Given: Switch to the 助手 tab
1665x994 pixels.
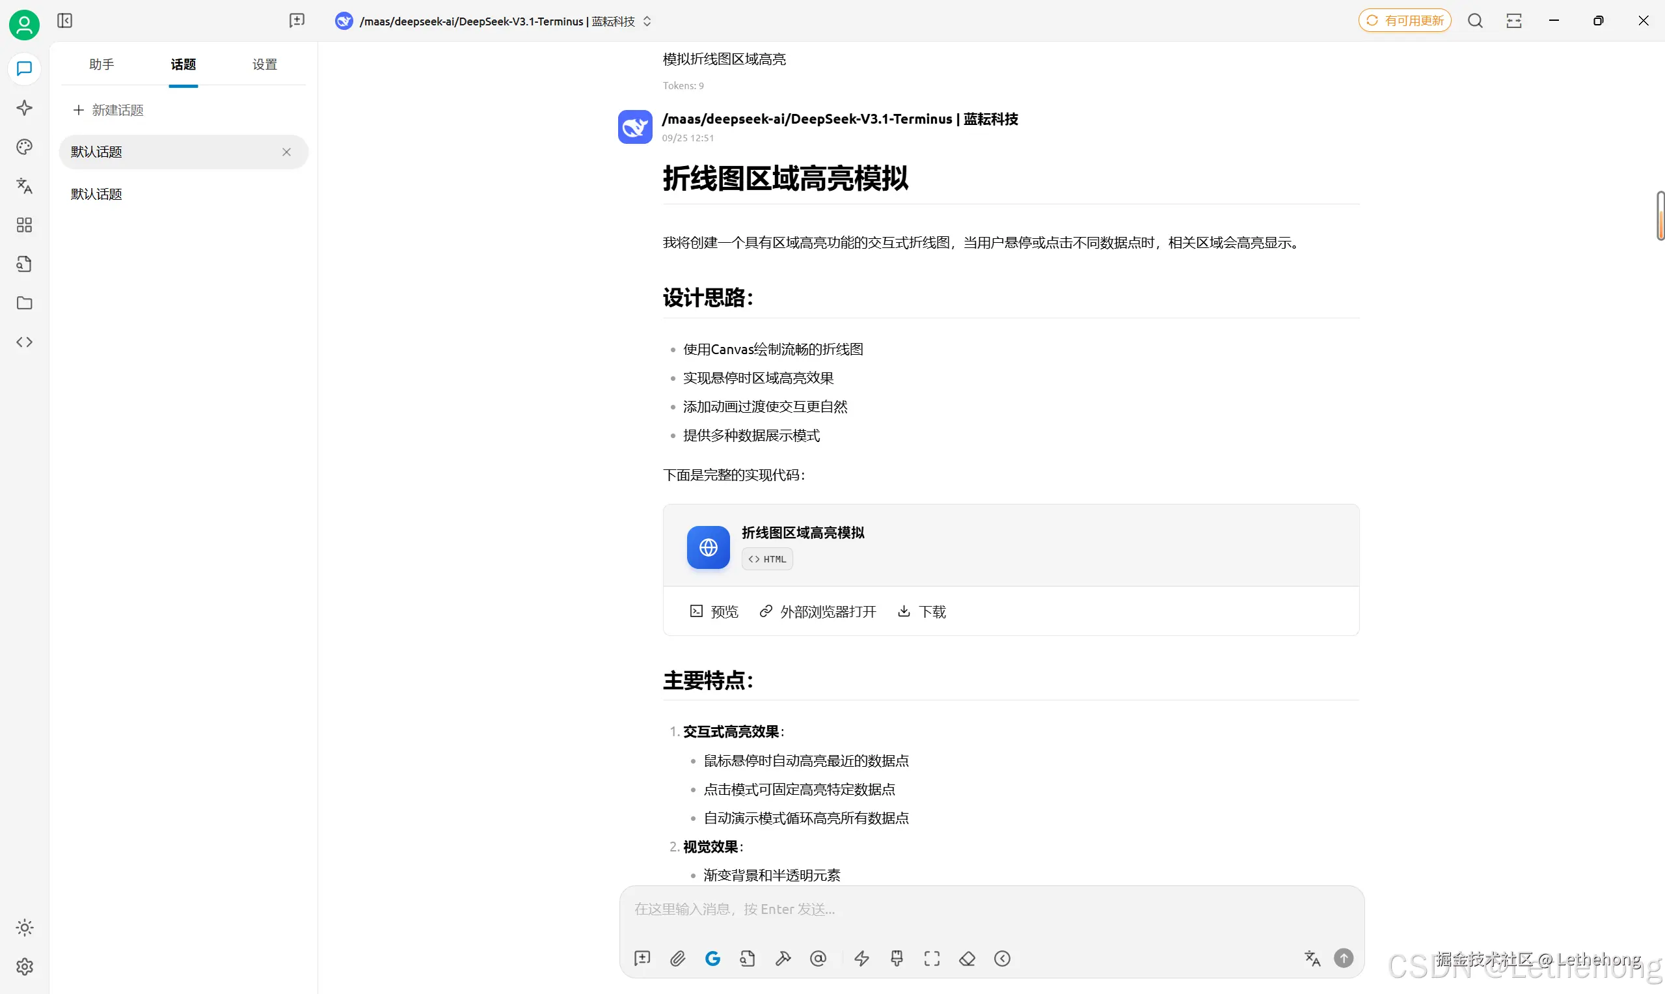Looking at the screenshot, I should (x=101, y=64).
